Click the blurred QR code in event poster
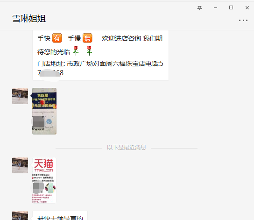Screen dimensions: 254x220 pos(39,121)
